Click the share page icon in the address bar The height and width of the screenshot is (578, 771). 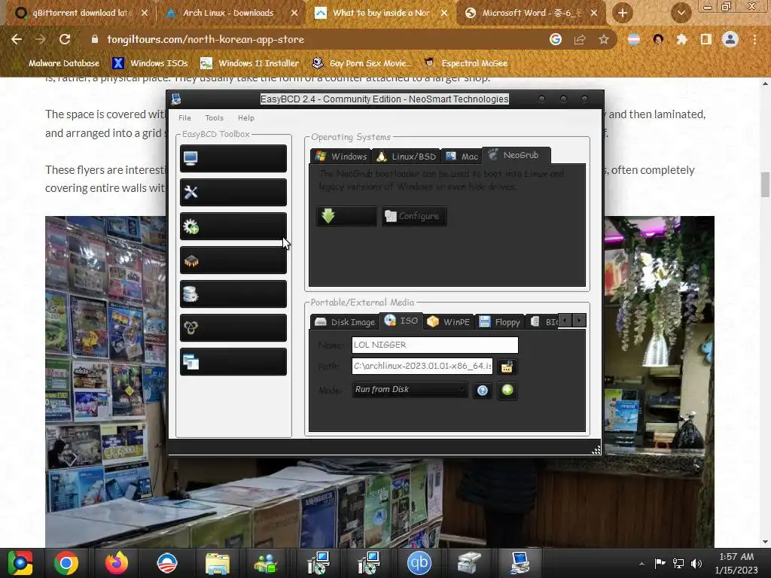(x=580, y=39)
